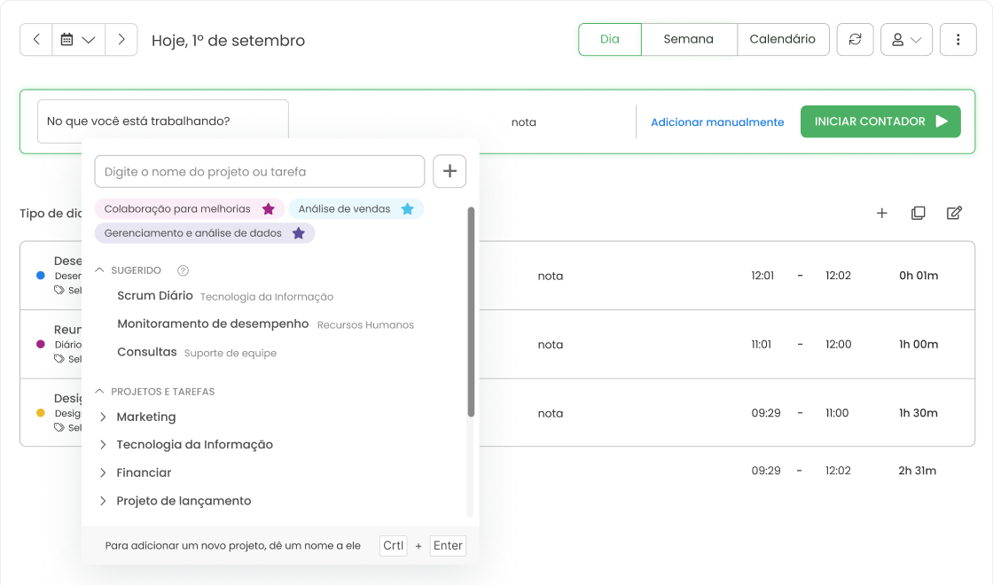The image size is (993, 585).
Task: Click the plus button beside project search
Action: click(450, 171)
